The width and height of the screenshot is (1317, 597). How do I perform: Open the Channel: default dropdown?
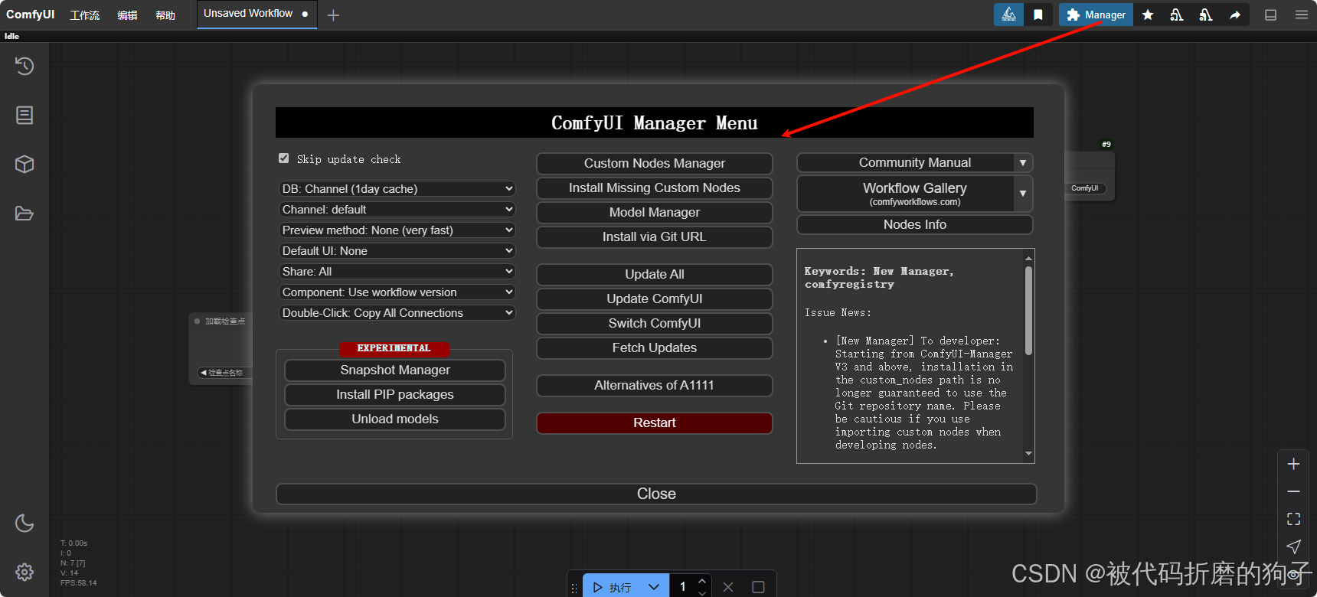click(x=397, y=209)
